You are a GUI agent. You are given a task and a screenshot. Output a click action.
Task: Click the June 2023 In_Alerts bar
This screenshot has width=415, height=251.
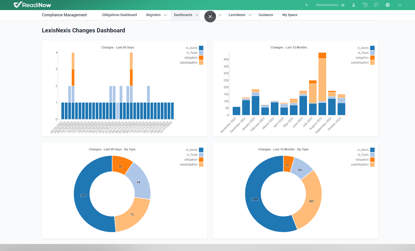pyautogui.click(x=303, y=106)
